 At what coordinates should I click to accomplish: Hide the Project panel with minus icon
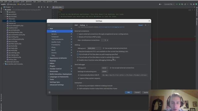pyautogui.click(x=50, y=7)
